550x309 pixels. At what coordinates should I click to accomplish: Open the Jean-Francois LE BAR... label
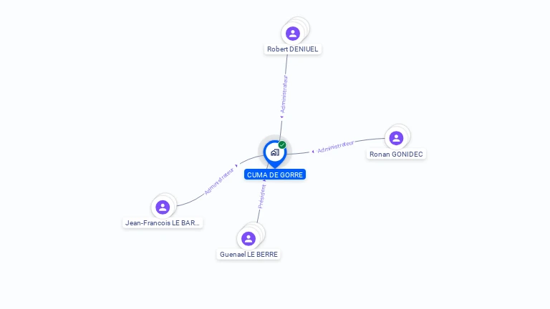[163, 223]
